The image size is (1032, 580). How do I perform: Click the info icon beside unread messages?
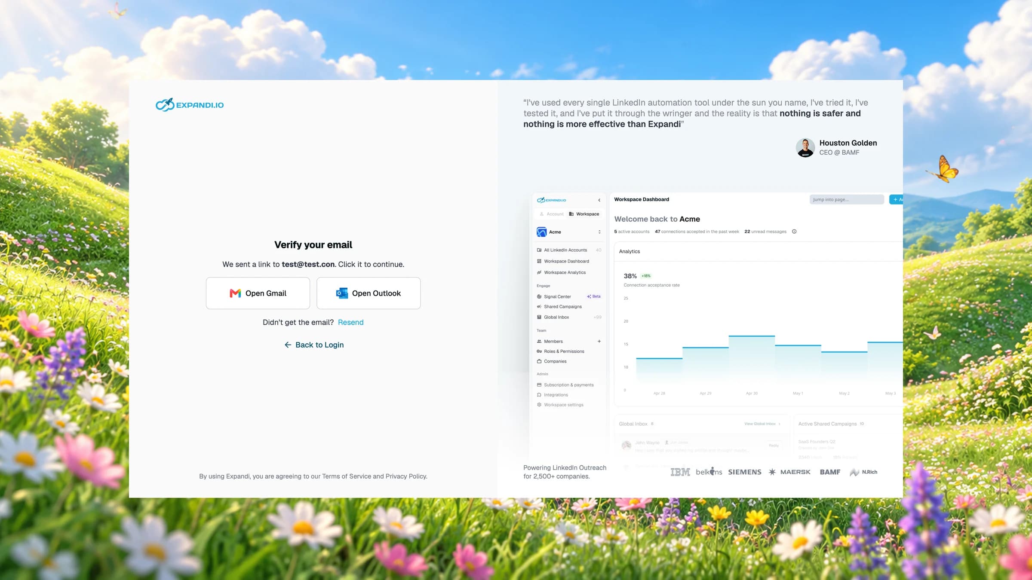794,232
